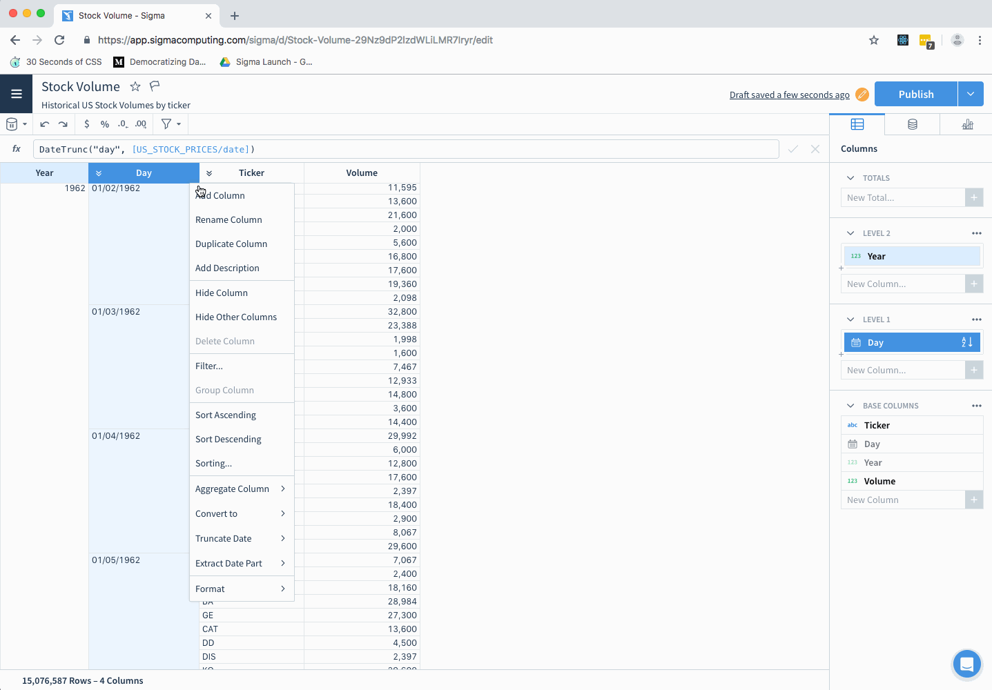
Task: Choose Sort Descending menu item
Action: [x=242, y=439]
